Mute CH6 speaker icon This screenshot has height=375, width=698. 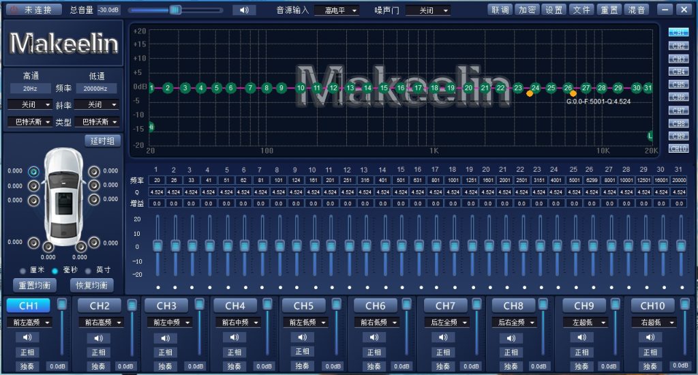tap(374, 337)
